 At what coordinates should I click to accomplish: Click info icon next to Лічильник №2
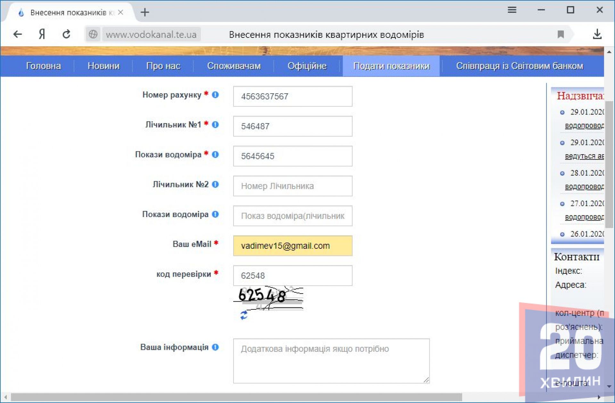pos(215,184)
